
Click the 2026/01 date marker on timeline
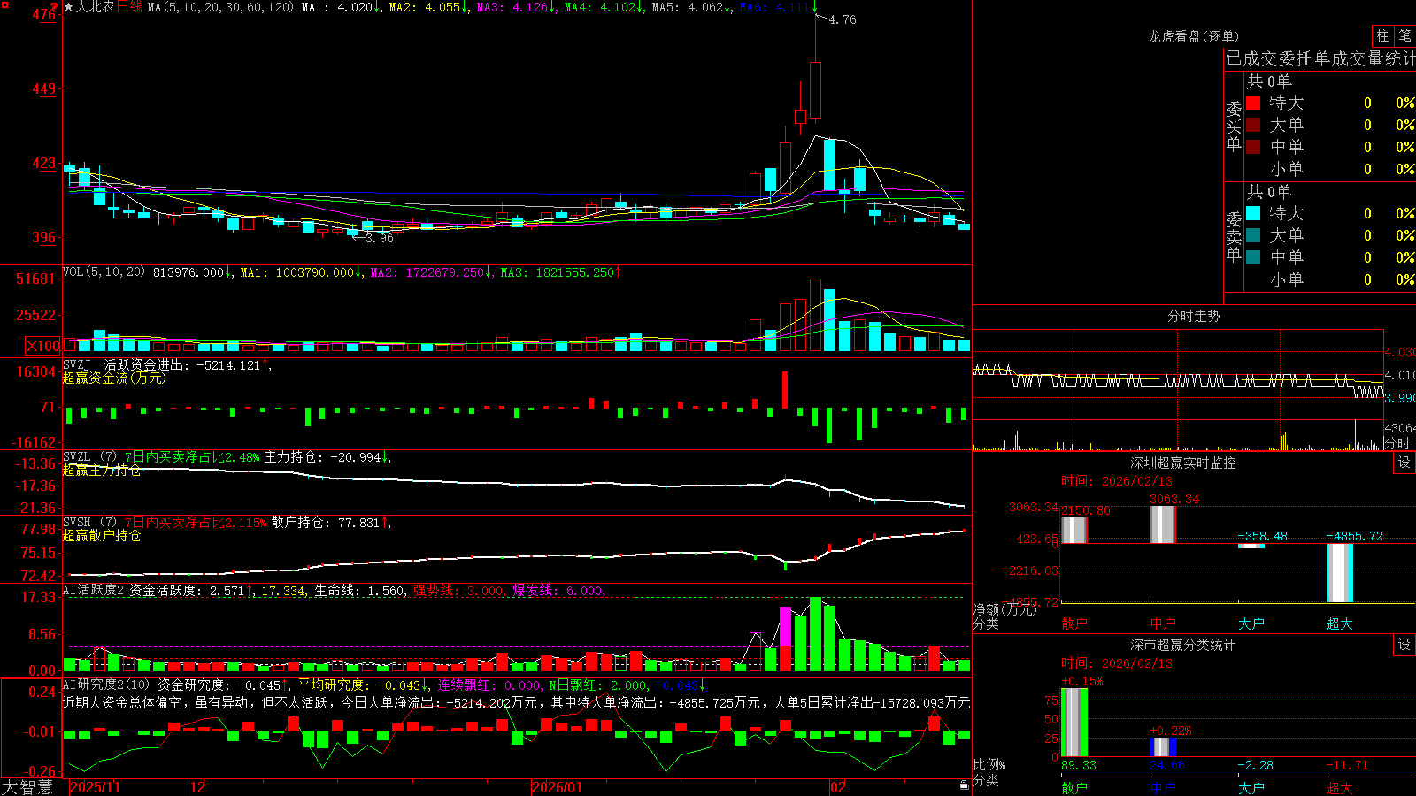(x=557, y=787)
